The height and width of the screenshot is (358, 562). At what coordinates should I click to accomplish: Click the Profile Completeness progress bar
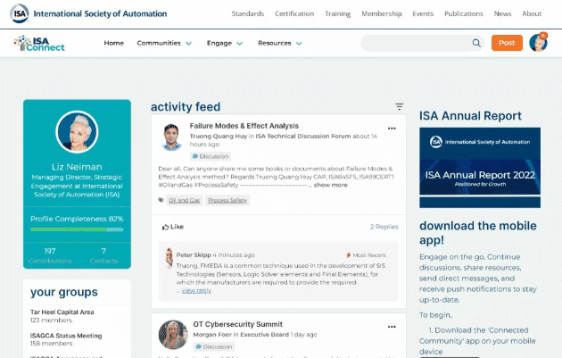click(77, 229)
